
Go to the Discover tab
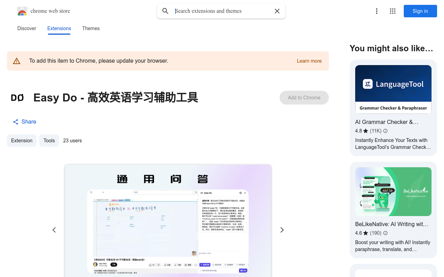coord(27,28)
